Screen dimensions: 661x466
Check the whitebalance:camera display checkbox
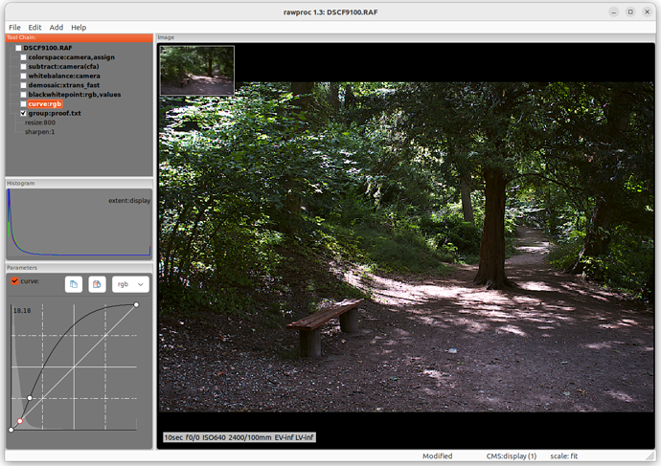pos(24,76)
